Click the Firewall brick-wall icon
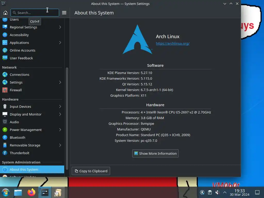This screenshot has width=264, height=198. (x=5, y=90)
